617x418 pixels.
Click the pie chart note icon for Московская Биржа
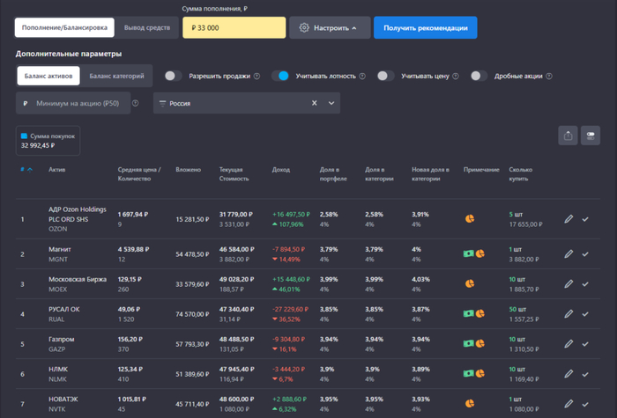[x=470, y=283]
